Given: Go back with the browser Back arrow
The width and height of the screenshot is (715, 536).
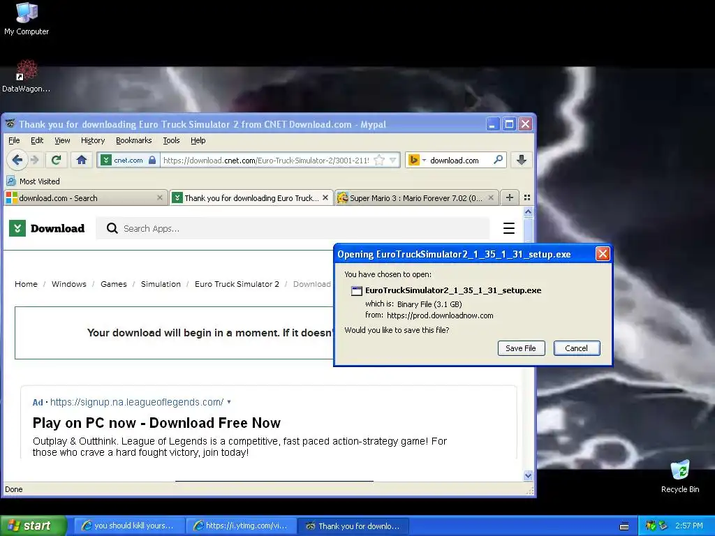Looking at the screenshot, I should 17,160.
